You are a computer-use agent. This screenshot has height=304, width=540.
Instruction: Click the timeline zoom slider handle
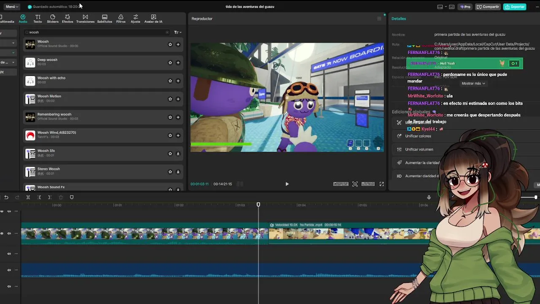tap(536, 197)
